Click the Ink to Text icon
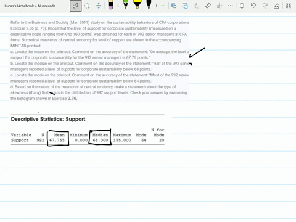 point(197,6)
